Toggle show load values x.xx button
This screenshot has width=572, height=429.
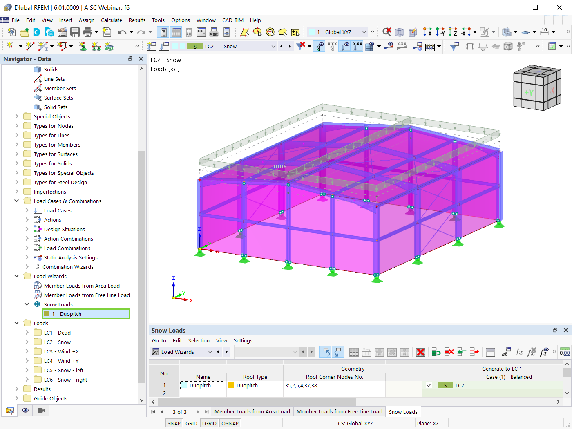(357, 46)
